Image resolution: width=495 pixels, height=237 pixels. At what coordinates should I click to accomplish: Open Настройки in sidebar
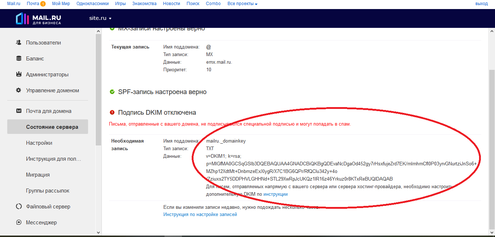39,143
